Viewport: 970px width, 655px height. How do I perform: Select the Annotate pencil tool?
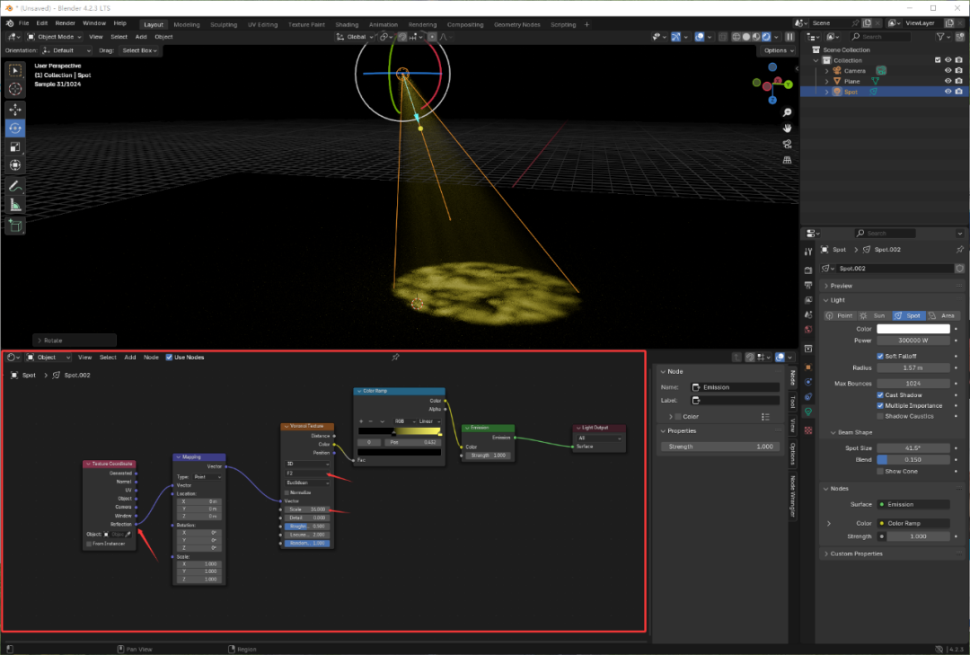tap(15, 186)
